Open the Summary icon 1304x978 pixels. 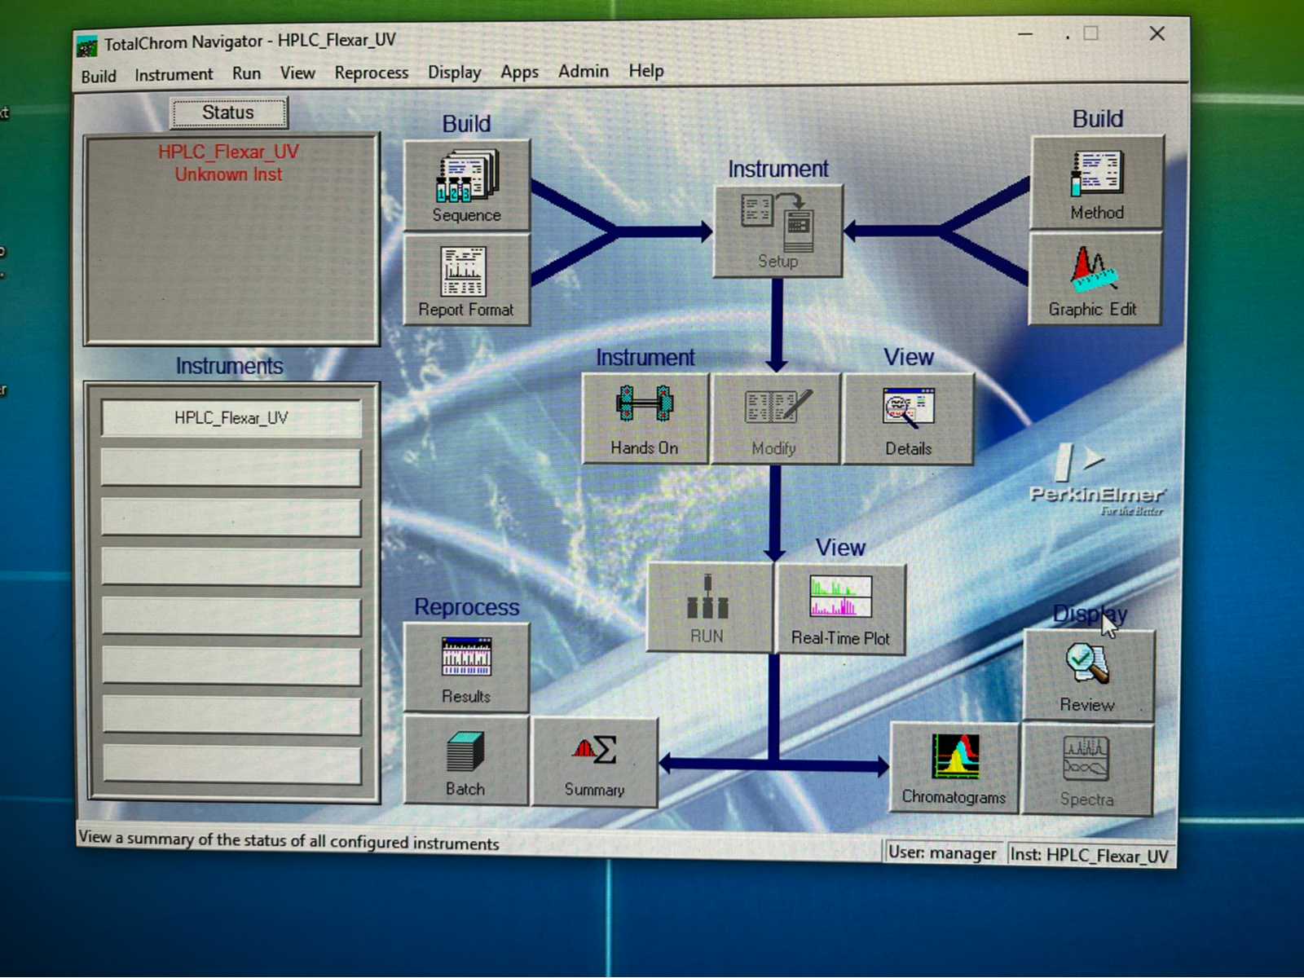[594, 762]
